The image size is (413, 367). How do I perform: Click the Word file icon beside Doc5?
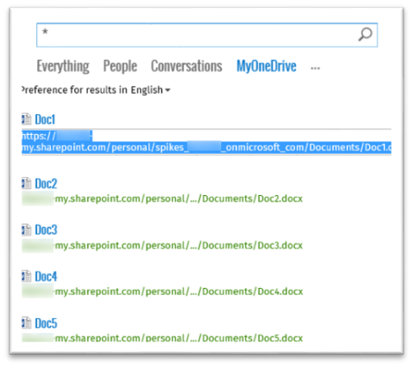pos(27,322)
